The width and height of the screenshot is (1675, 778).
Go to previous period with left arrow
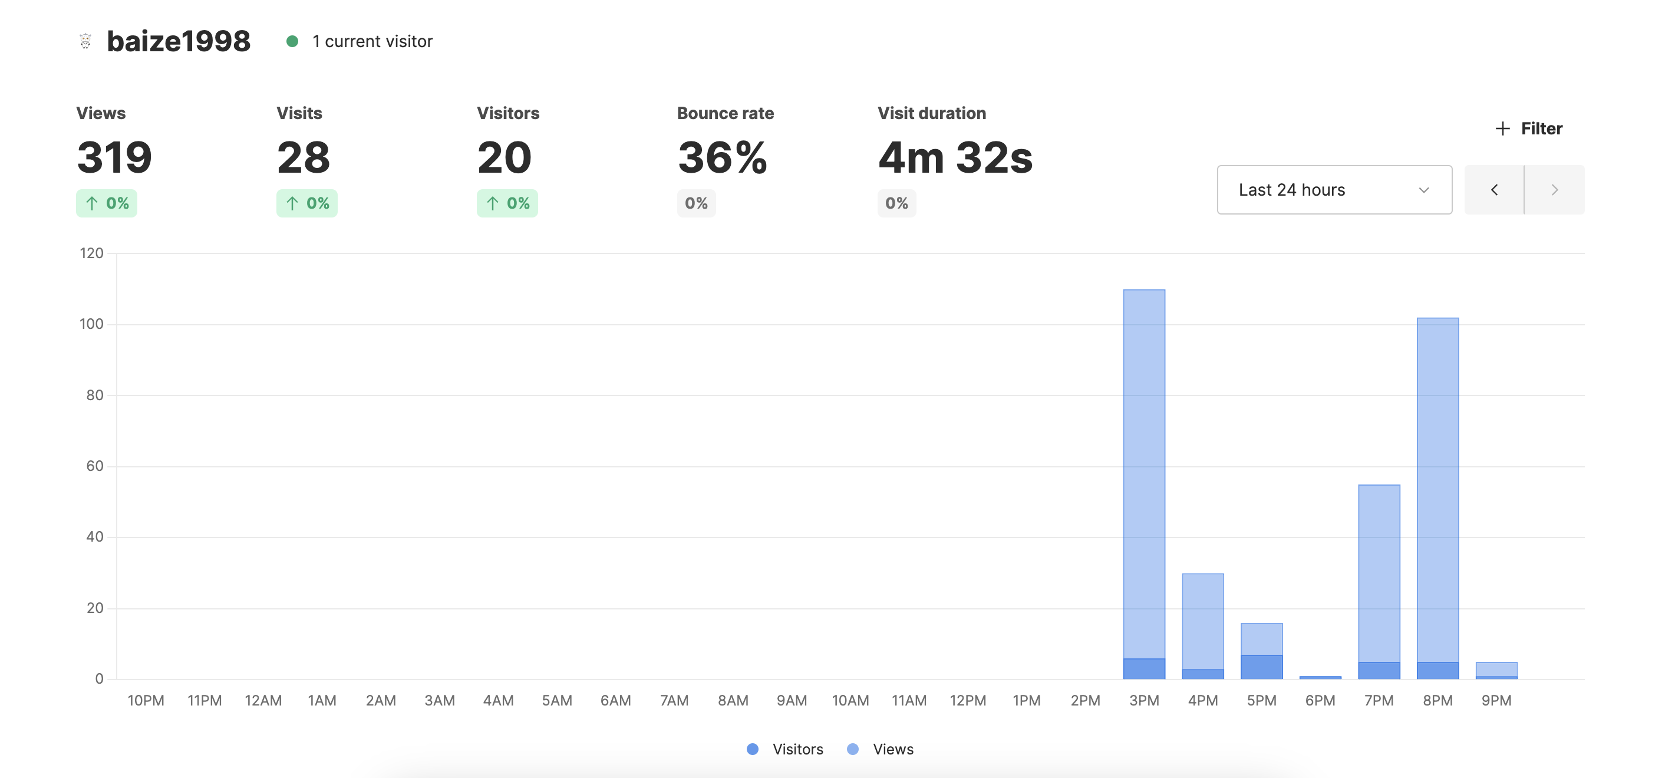click(x=1493, y=190)
